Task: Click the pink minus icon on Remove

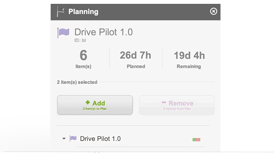Action: pos(164,103)
